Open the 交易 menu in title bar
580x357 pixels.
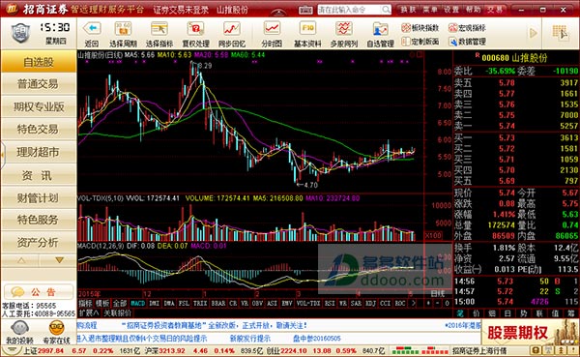495,10
